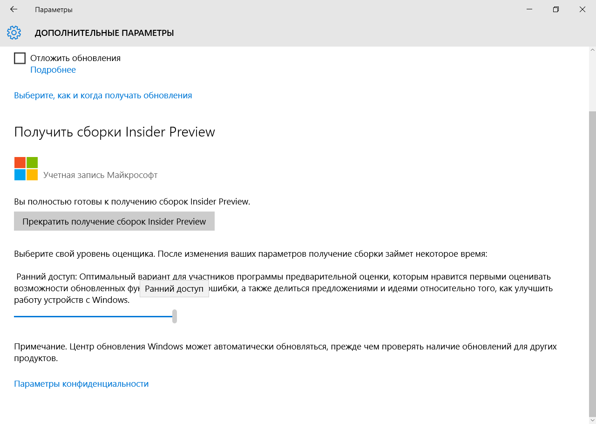Image resolution: width=596 pixels, height=424 pixels.
Task: Open the Параметры конфиденциальности link
Action: 81,384
